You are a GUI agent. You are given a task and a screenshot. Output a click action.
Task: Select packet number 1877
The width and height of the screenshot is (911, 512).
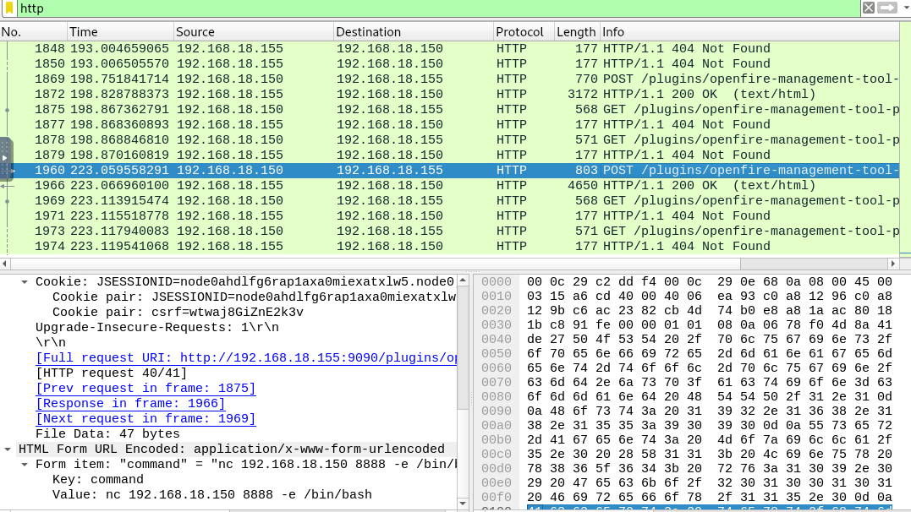pyautogui.click(x=450, y=125)
